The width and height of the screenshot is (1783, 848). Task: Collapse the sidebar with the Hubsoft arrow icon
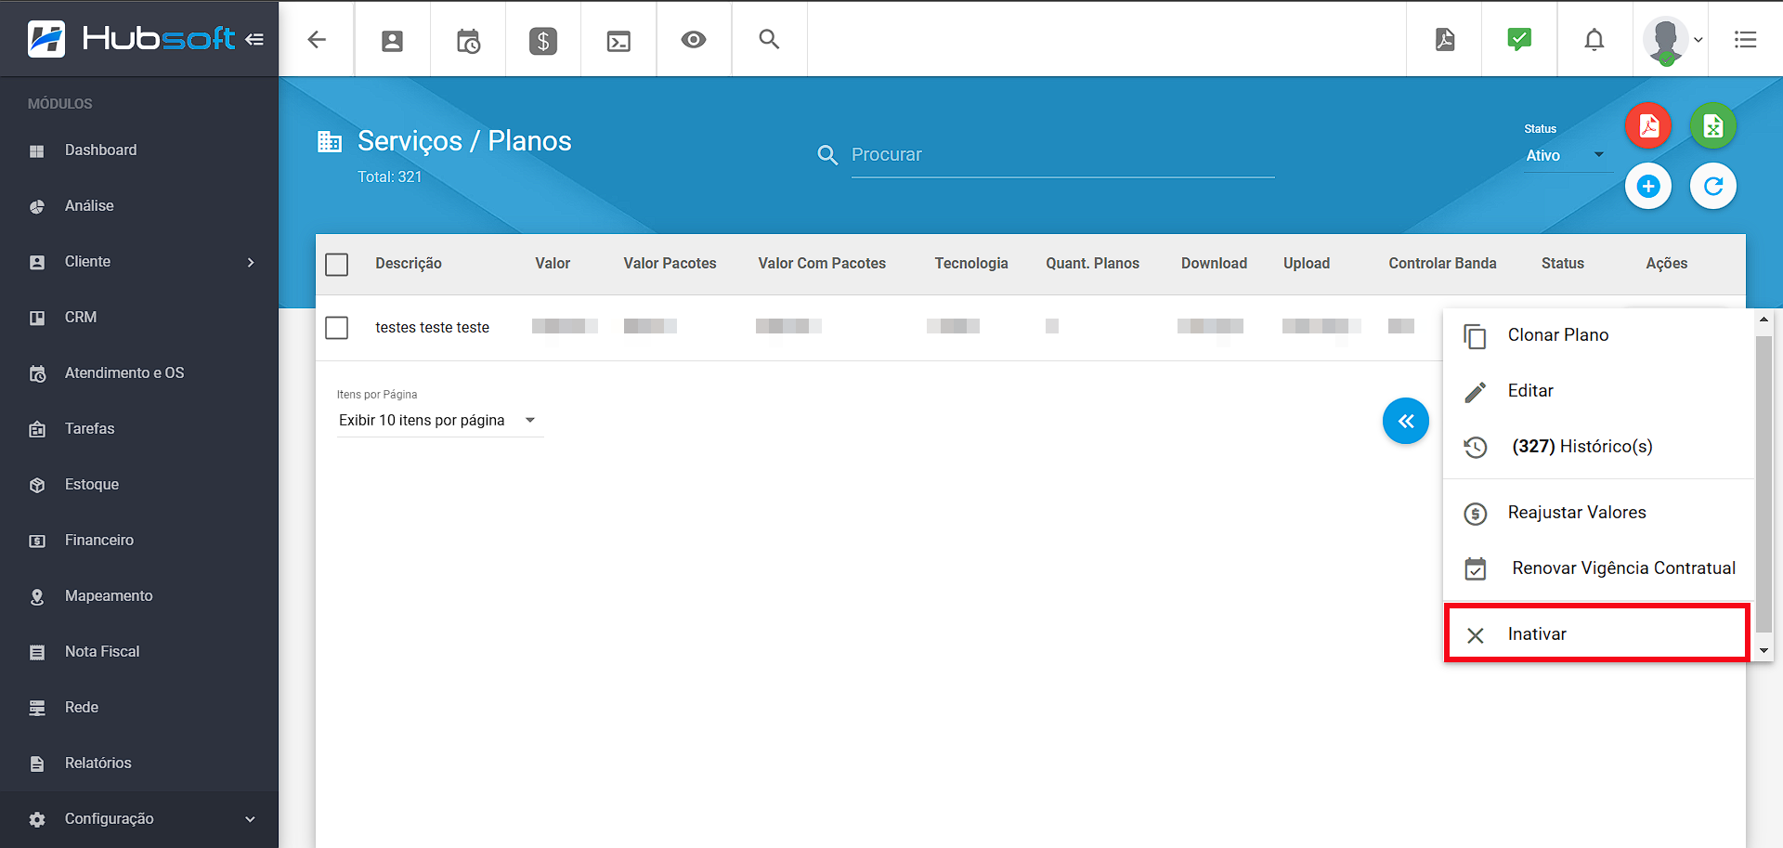click(254, 39)
